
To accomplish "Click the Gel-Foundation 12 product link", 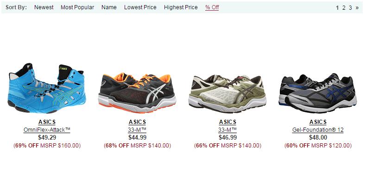I will coord(318,130).
